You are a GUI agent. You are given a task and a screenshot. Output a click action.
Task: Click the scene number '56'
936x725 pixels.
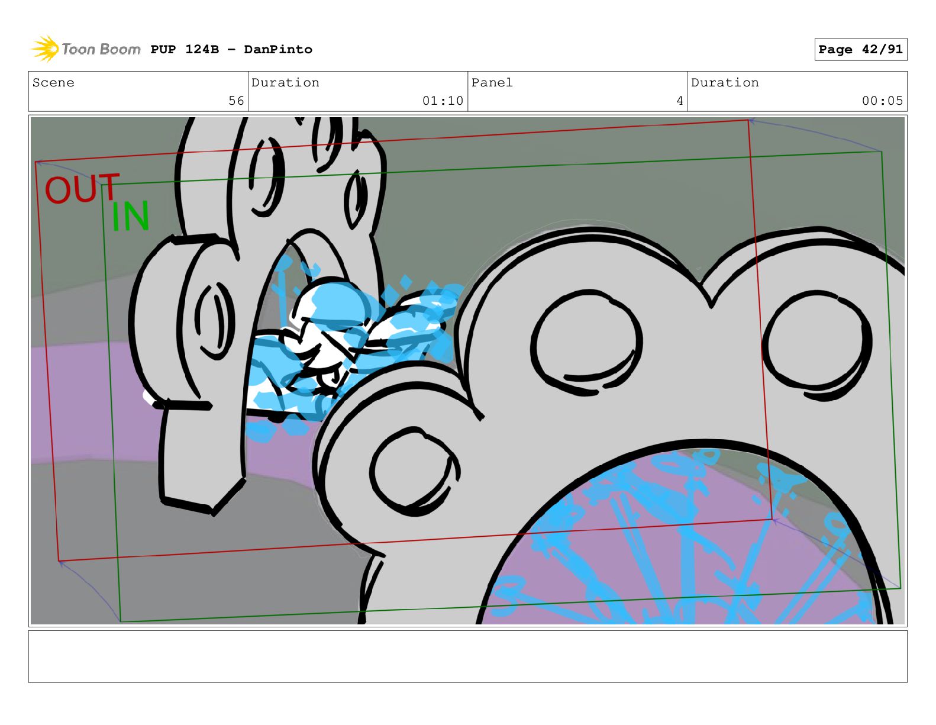tap(236, 101)
